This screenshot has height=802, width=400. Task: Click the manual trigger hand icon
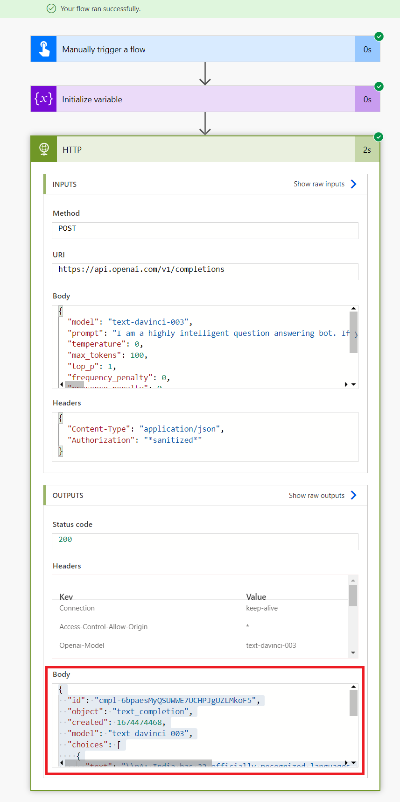point(44,49)
